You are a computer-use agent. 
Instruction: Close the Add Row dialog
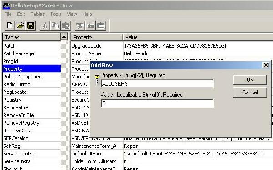(266, 65)
